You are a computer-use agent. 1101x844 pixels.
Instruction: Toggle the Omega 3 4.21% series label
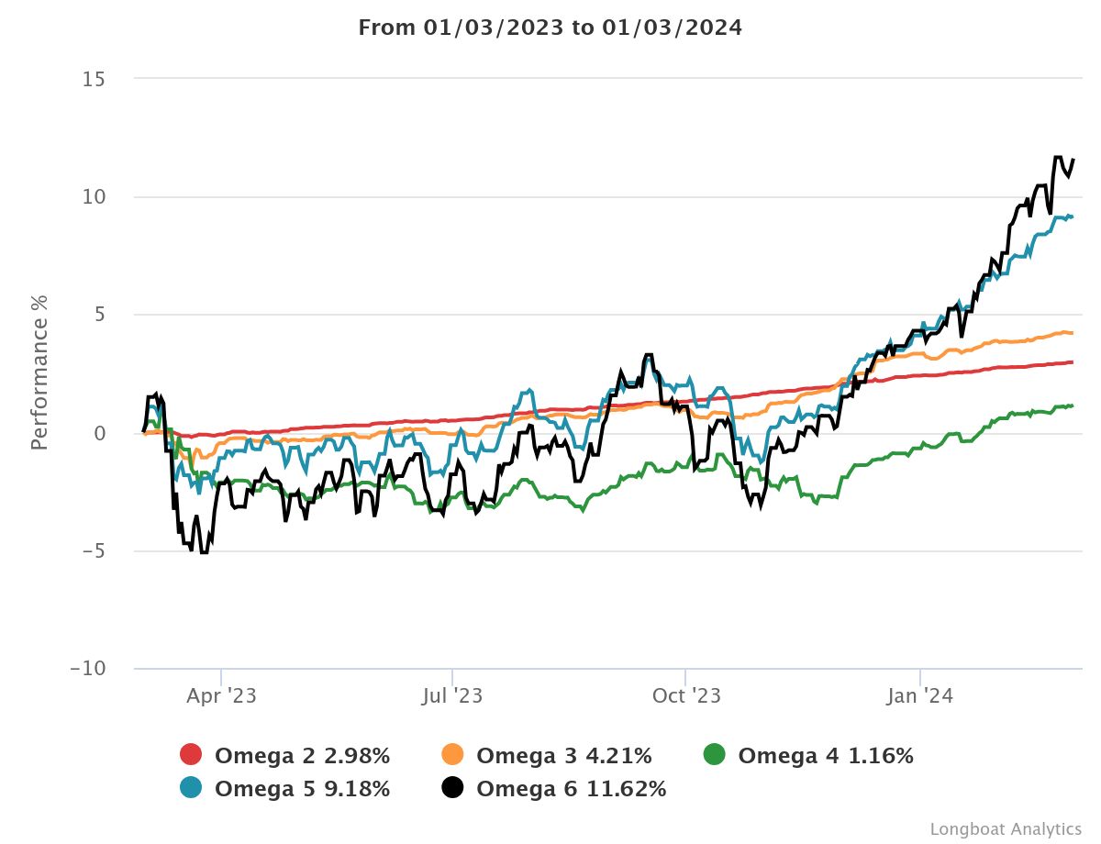[x=564, y=756]
